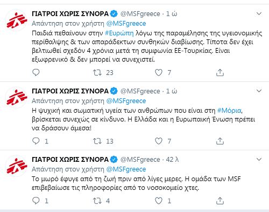Open ΓΙΑΤΡΟΙ ΧΩΡΙΣ ΣΥΝΟΡΑ name on the third tweet

point(70,160)
